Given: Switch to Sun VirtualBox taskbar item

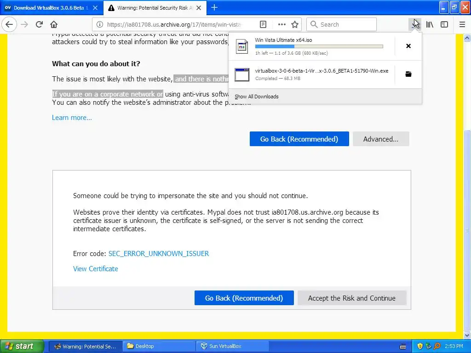Looking at the screenshot, I should (x=232, y=346).
